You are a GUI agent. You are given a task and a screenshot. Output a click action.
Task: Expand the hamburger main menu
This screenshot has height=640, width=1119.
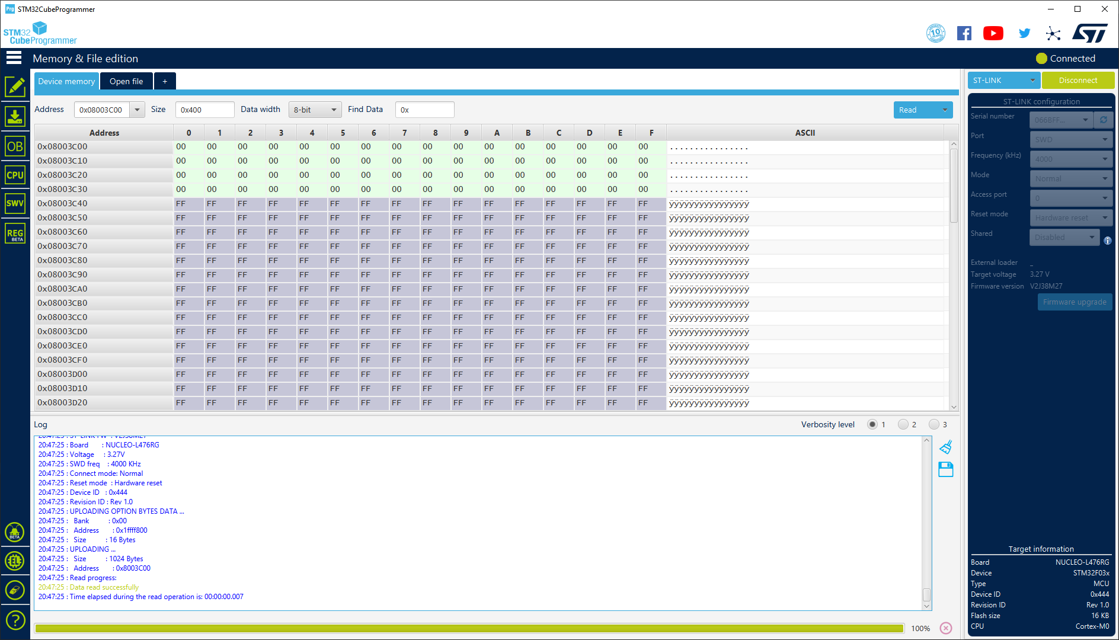tap(14, 58)
